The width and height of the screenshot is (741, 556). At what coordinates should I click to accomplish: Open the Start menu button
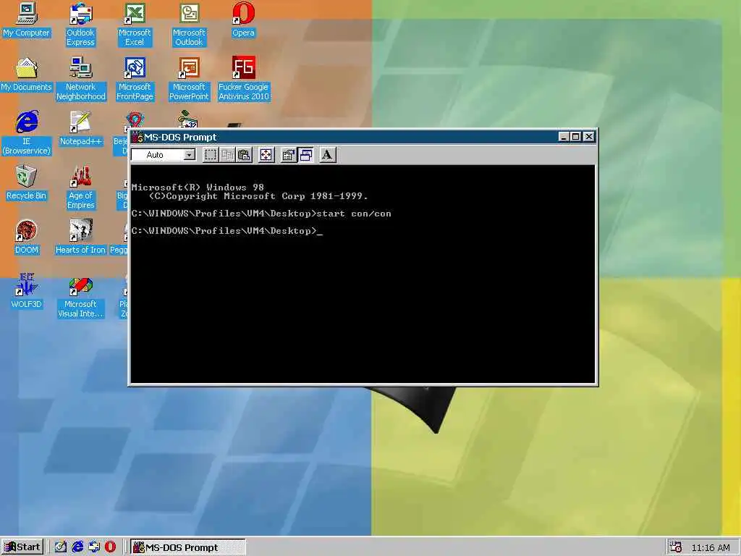click(x=22, y=547)
